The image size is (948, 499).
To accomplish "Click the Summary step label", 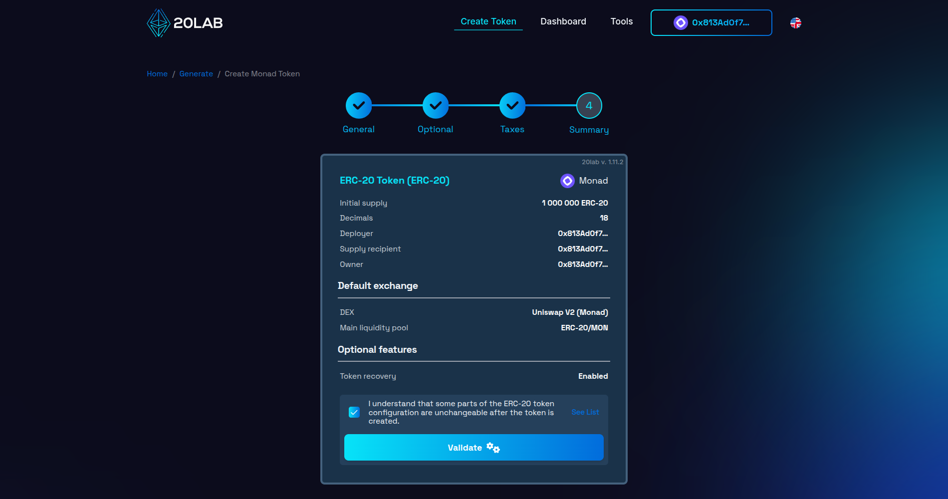I will 589,130.
